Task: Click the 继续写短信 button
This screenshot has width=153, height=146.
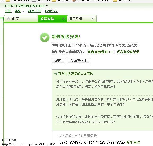Action: 79,61
